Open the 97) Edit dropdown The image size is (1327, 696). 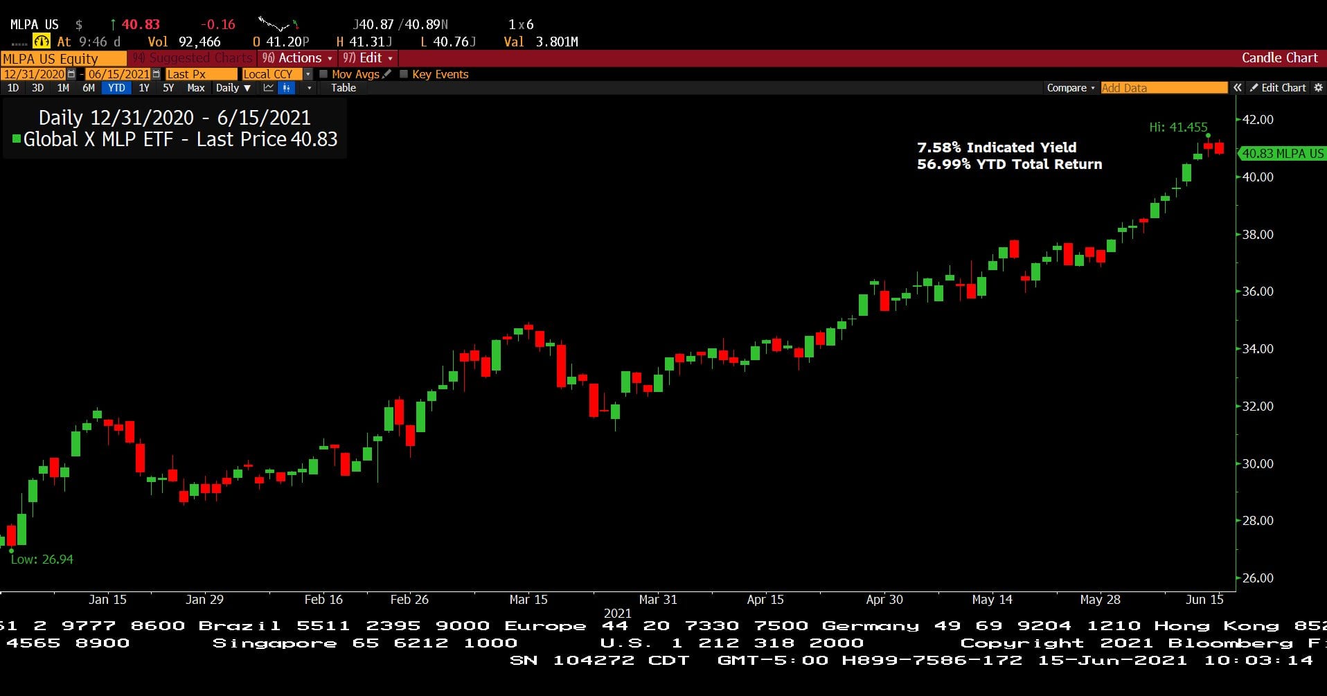[368, 58]
